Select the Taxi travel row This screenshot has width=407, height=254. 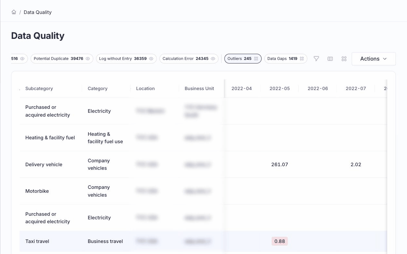203,241
